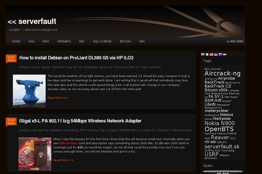Open the Wireshark tag
The width and height of the screenshot is (262, 174).
(210, 158)
